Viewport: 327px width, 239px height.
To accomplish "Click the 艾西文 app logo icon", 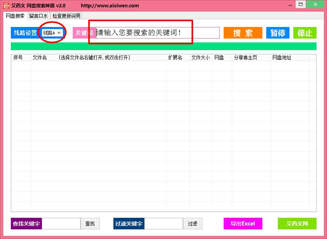I will [6, 4].
